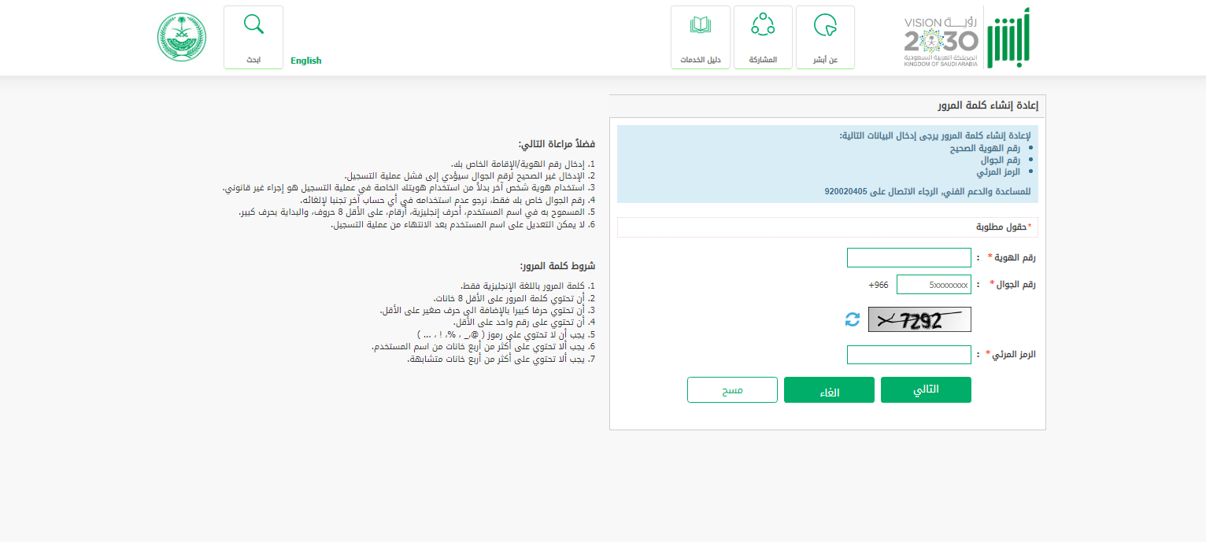Click the captcha image showing 7292
The image size is (1206, 542).
click(x=919, y=319)
